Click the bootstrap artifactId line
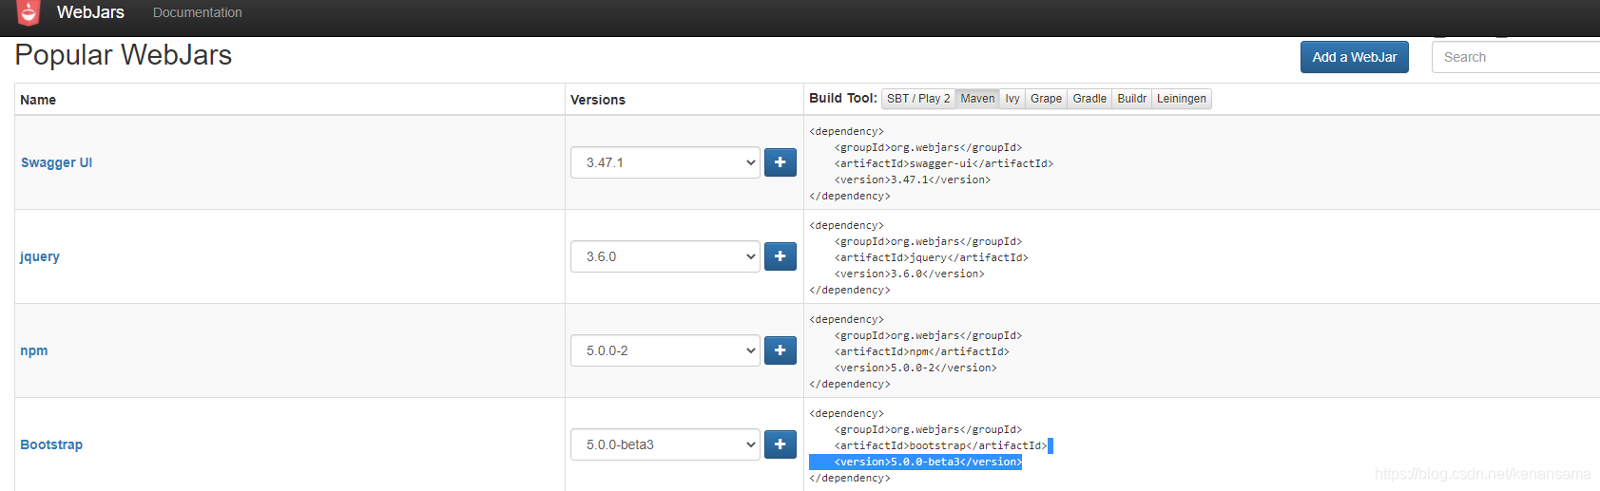 [941, 445]
